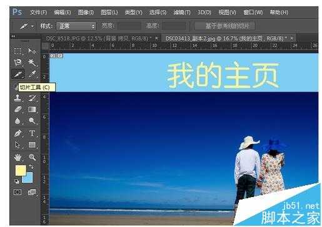Viewport: 322px width, 227px height.
Task: Select the Rectangular Marquee tool
Action: pyautogui.click(x=18, y=51)
